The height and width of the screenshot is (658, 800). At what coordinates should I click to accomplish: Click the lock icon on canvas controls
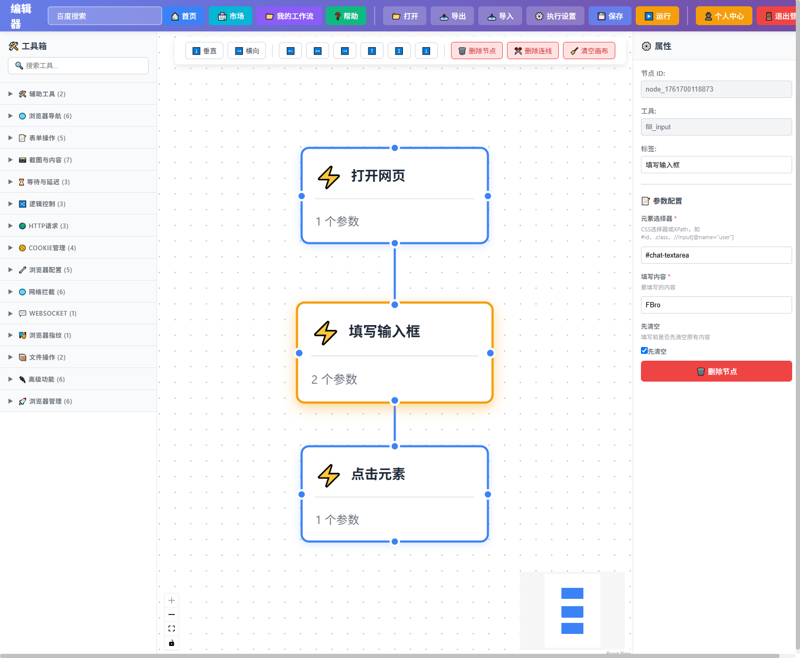click(171, 642)
